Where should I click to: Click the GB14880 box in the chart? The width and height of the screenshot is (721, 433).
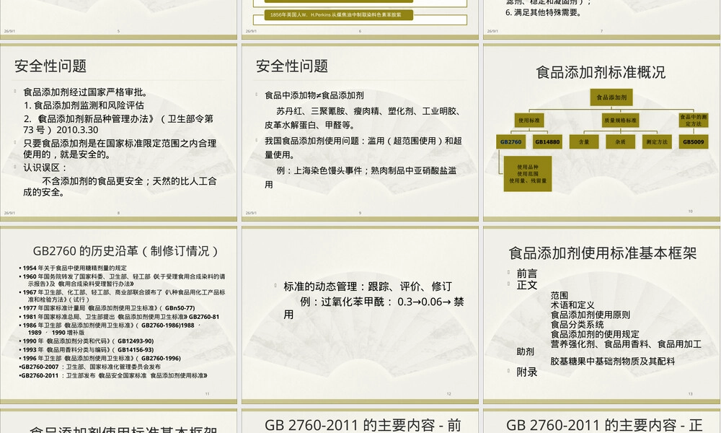point(547,141)
